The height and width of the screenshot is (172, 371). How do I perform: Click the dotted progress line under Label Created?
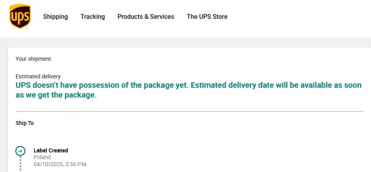[20, 164]
